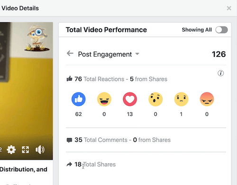Image resolution: width=237 pixels, height=185 pixels.
Task: Toggle the Showing All switch
Action: click(x=221, y=30)
